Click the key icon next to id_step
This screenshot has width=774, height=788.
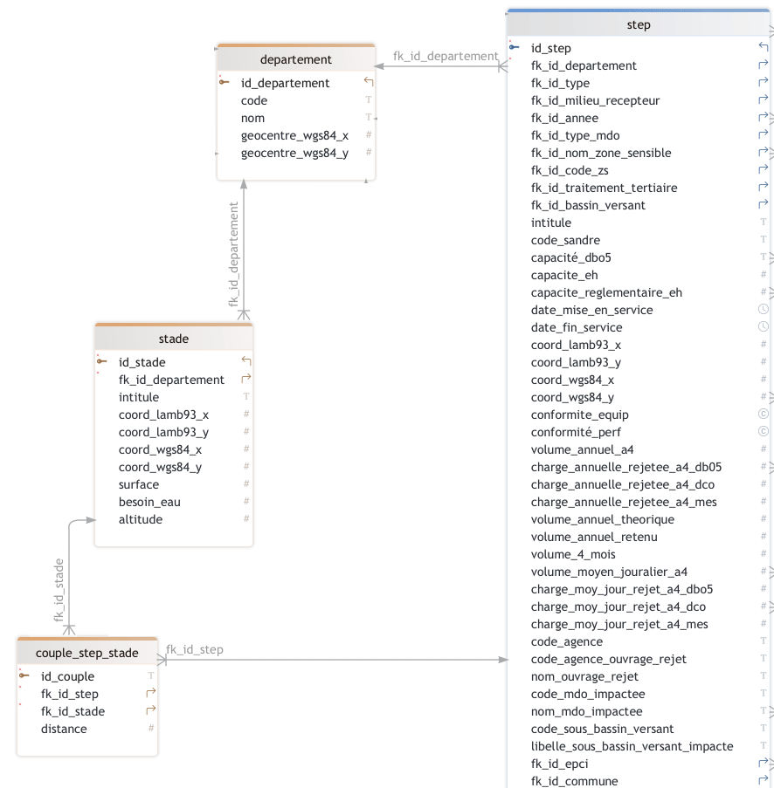pyautogui.click(x=515, y=48)
